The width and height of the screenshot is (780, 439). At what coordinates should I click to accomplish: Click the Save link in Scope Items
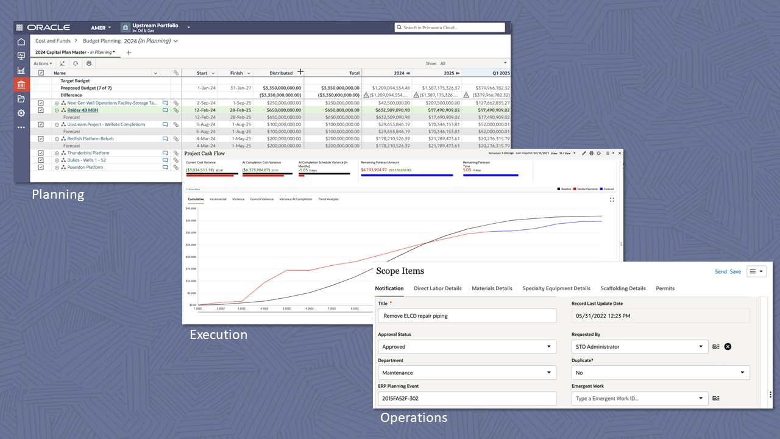point(735,271)
